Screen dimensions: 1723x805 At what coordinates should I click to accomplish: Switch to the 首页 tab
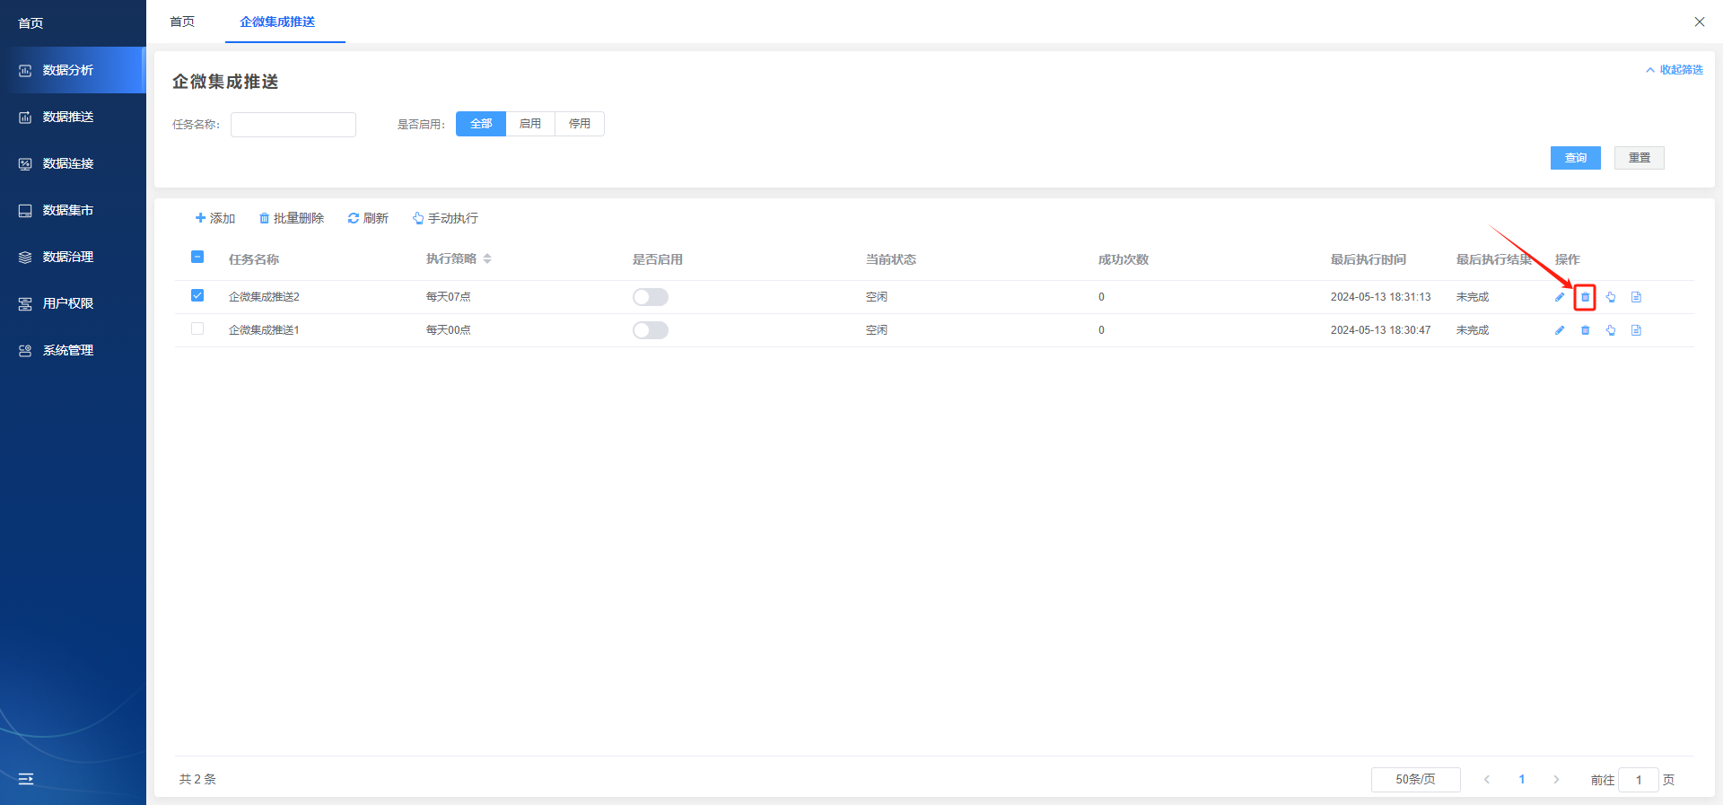tap(182, 22)
